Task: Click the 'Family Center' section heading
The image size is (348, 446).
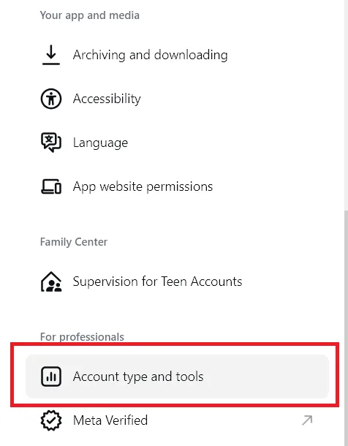Action: (x=74, y=242)
